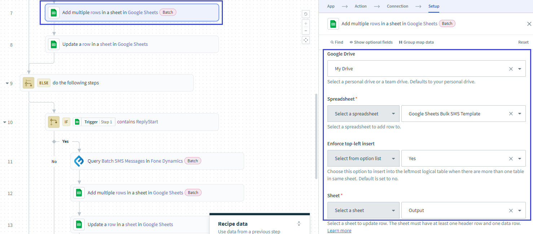The height and width of the screenshot is (234, 533).
Task: Click the reset view canvas icon
Action: tap(306, 14)
